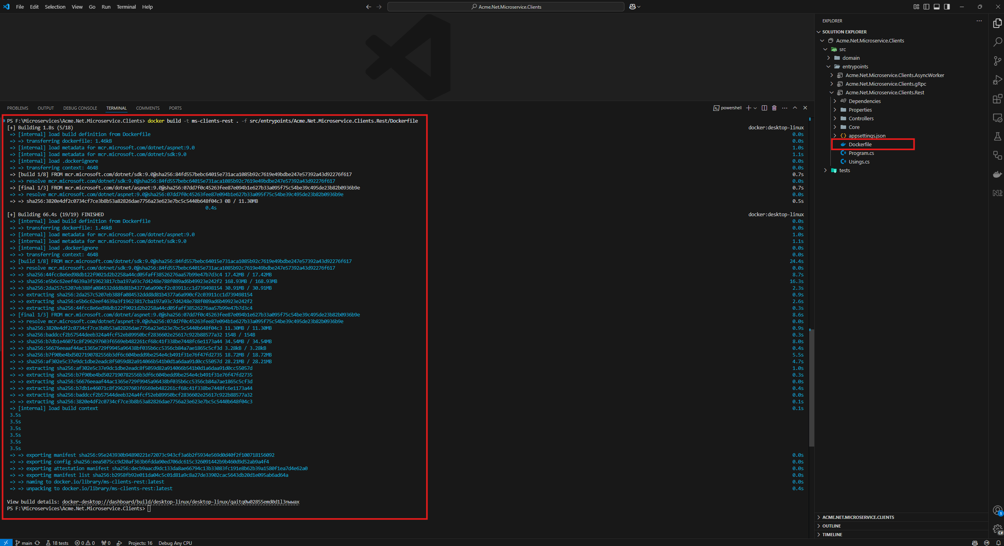This screenshot has width=1004, height=546.
Task: Close the terminal panel with the X
Action: pos(805,108)
